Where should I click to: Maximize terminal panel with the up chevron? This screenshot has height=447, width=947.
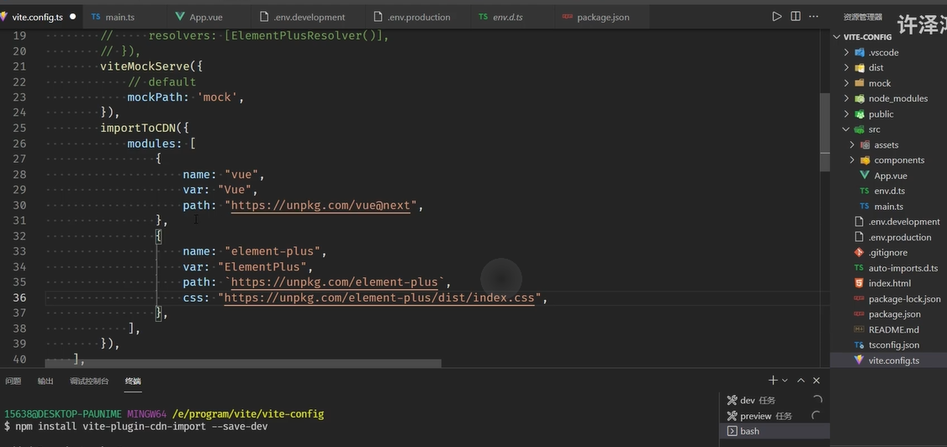click(801, 381)
